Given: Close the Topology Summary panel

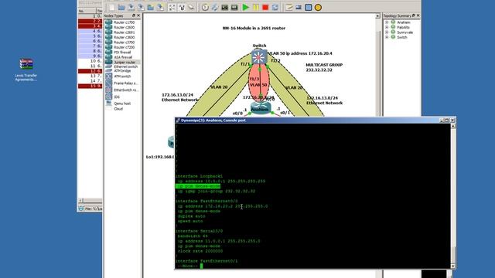Looking at the screenshot, I should pyautogui.click(x=418, y=15).
